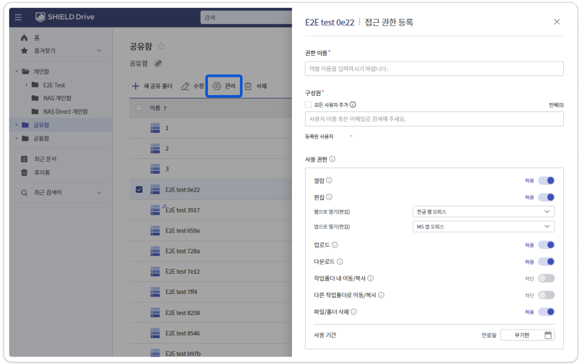Click the 관리 gear icon in toolbar
Image resolution: width=581 pixels, height=364 pixels.
pyautogui.click(x=217, y=87)
